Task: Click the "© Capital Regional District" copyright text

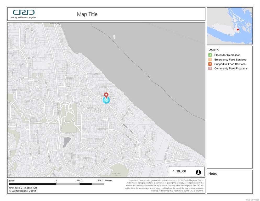Action: [x=22, y=191]
